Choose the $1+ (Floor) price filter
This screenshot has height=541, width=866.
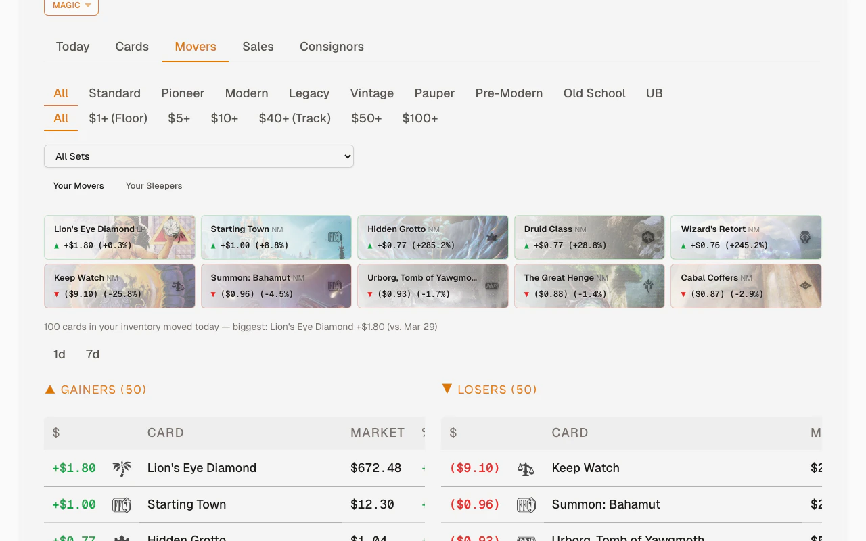(x=118, y=118)
